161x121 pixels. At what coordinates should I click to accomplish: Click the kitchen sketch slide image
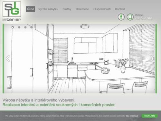click(80, 58)
